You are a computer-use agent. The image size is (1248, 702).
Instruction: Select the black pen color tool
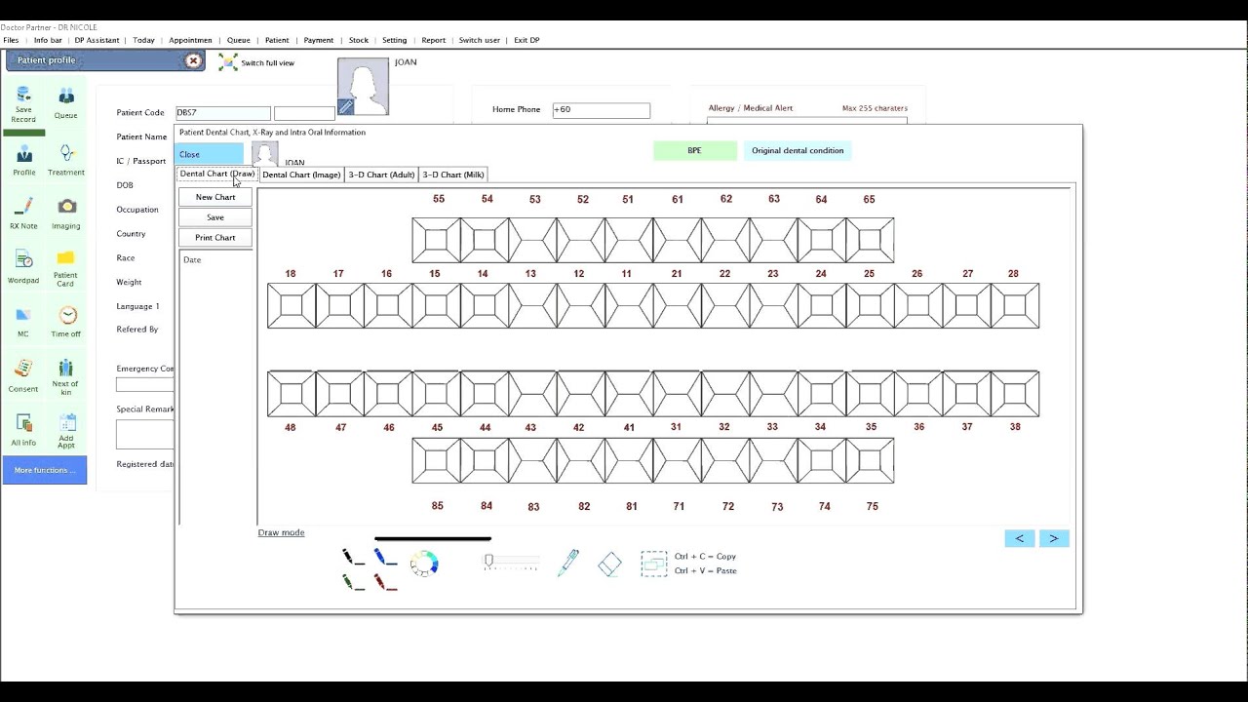point(353,557)
